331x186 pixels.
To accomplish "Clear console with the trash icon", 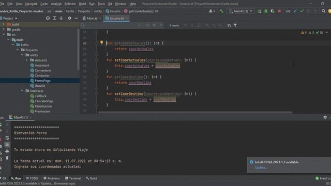I will point(7,158).
